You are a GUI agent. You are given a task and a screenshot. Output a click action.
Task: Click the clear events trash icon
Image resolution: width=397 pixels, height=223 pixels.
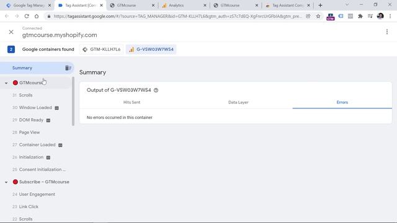[x=68, y=68]
